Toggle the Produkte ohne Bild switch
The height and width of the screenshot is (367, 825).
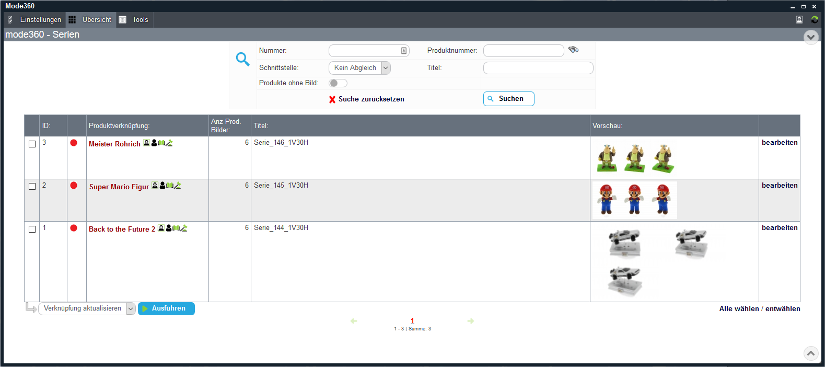(x=338, y=83)
